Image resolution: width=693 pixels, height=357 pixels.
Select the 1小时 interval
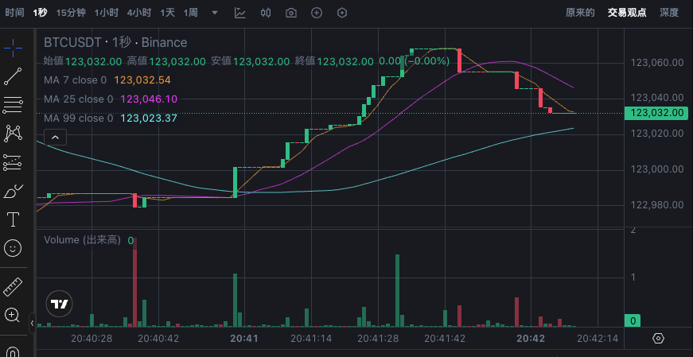tap(106, 13)
